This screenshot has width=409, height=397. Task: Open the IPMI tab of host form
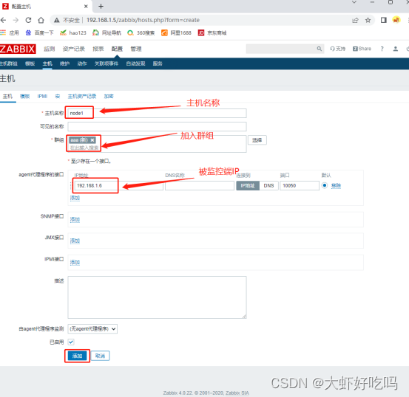(x=42, y=97)
